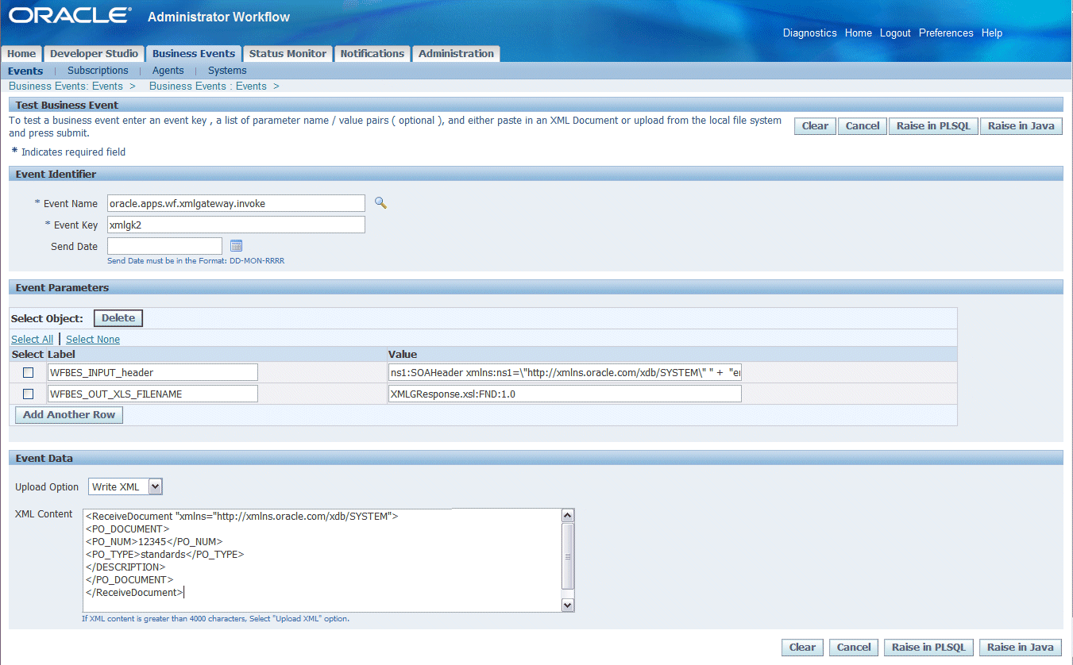
Task: Open the Agents subtab
Action: 168,71
